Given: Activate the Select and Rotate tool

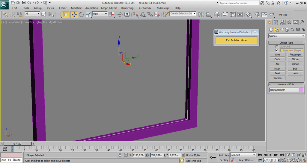Looking at the screenshot, I should pyautogui.click(x=81, y=14).
